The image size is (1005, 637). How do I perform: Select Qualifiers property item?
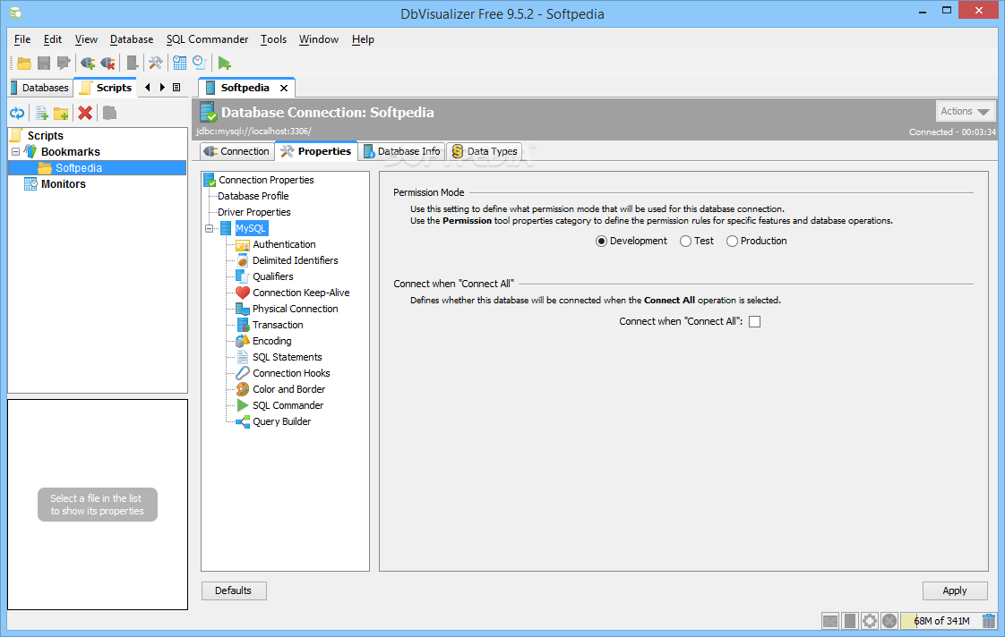(x=264, y=276)
